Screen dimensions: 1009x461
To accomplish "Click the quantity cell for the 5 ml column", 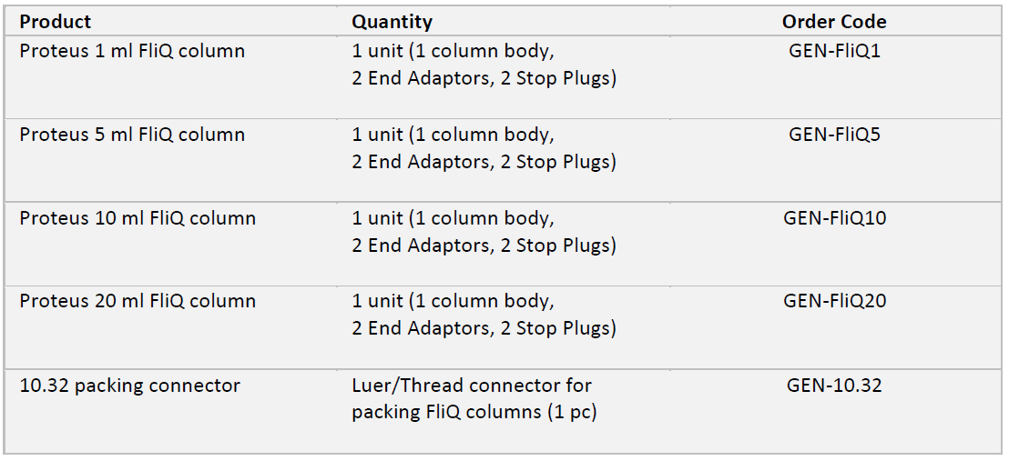I will [x=484, y=148].
